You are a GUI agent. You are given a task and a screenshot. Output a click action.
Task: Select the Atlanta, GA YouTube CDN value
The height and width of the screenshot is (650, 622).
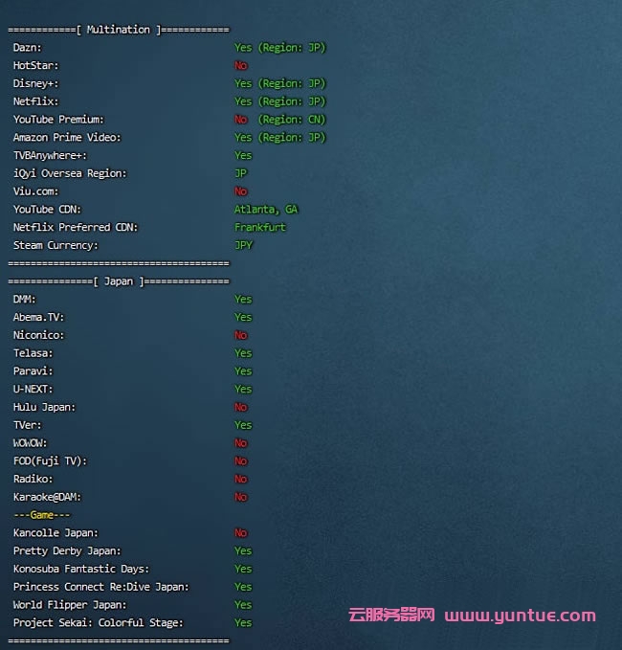(x=266, y=210)
